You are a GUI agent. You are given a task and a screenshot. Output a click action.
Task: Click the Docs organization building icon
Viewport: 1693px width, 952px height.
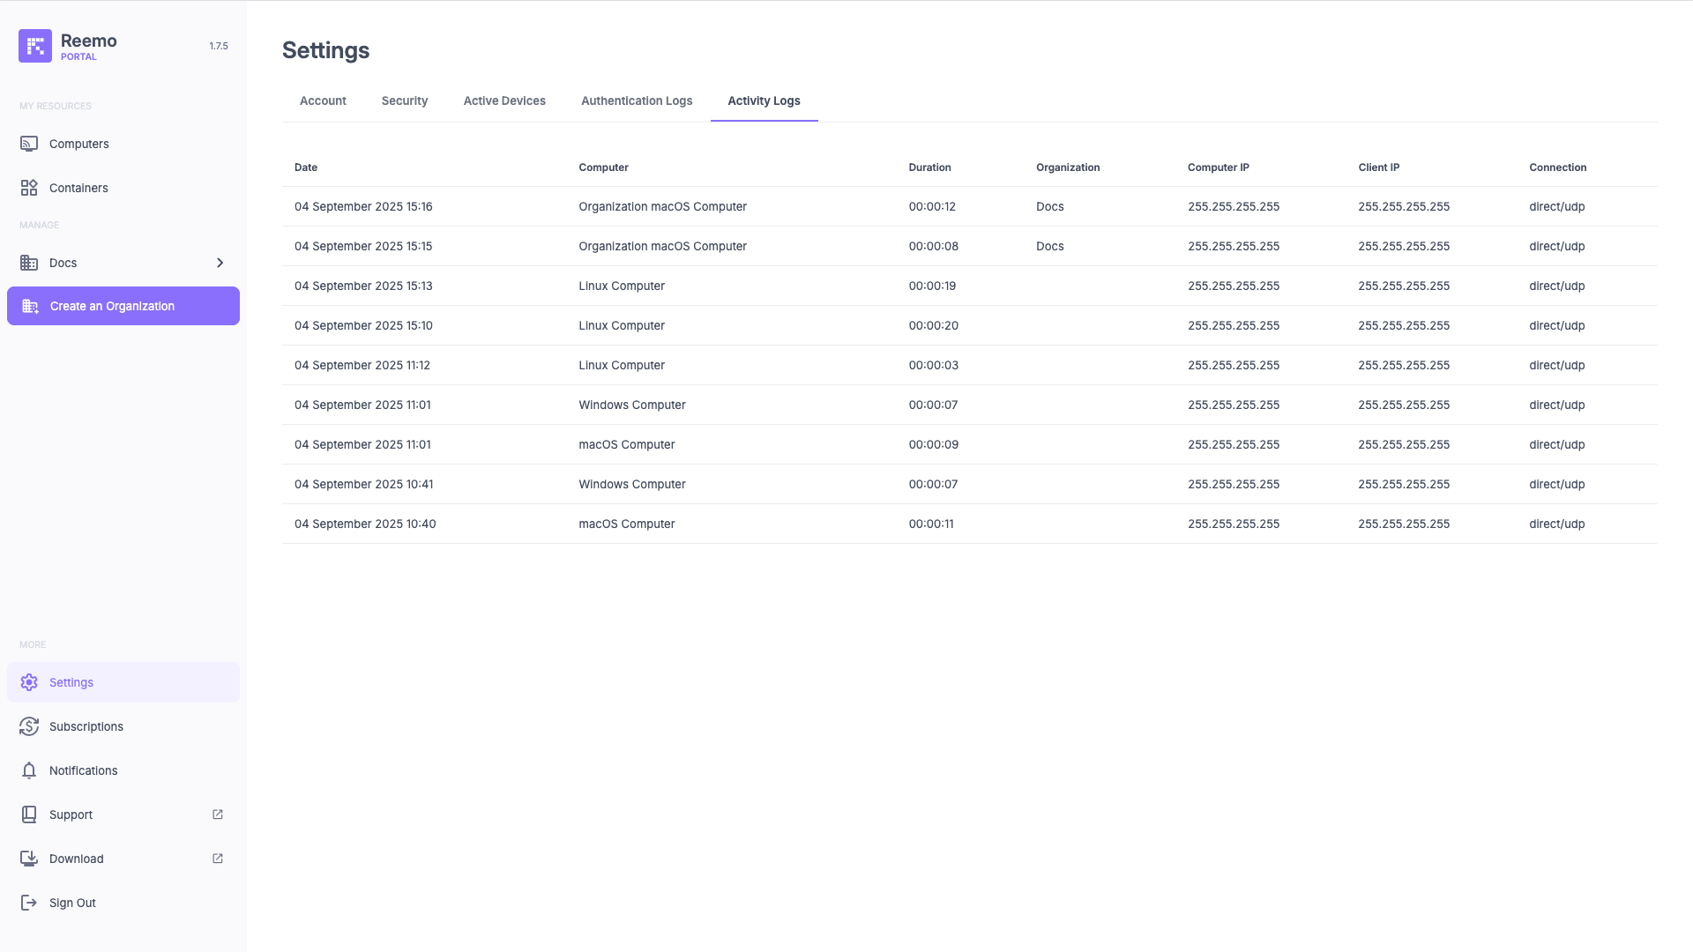coord(29,263)
